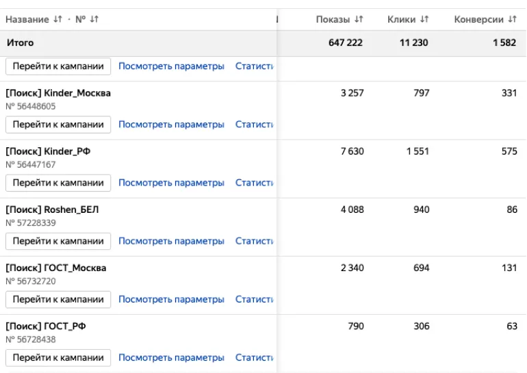The image size is (527, 373).
Task: Open Посмотреть параметры for Kinder_РФ
Action: pyautogui.click(x=171, y=183)
